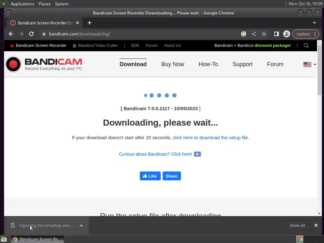
Task: Open a new tab with plus button
Action: pos(90,23)
